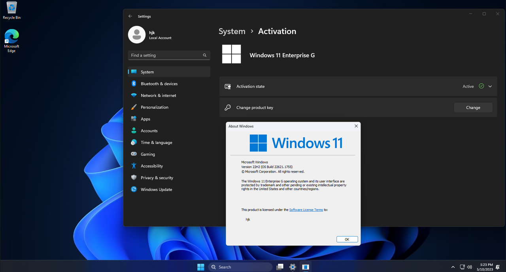Open the Software License Terms link
506x272 pixels.
pyautogui.click(x=306, y=210)
